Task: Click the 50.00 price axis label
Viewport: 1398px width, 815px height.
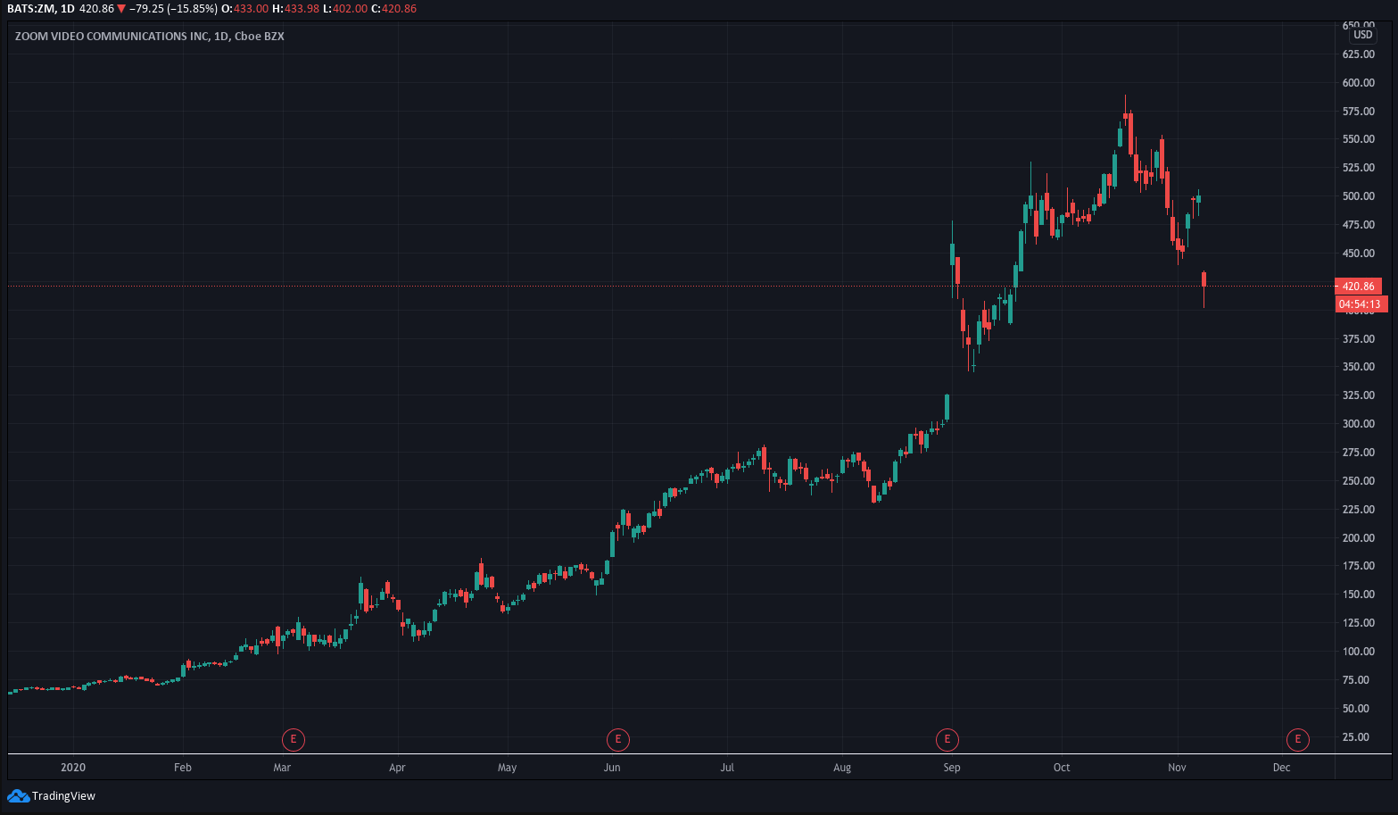Action: pyautogui.click(x=1356, y=709)
